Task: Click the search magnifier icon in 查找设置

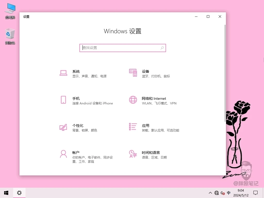Action: pos(162,48)
